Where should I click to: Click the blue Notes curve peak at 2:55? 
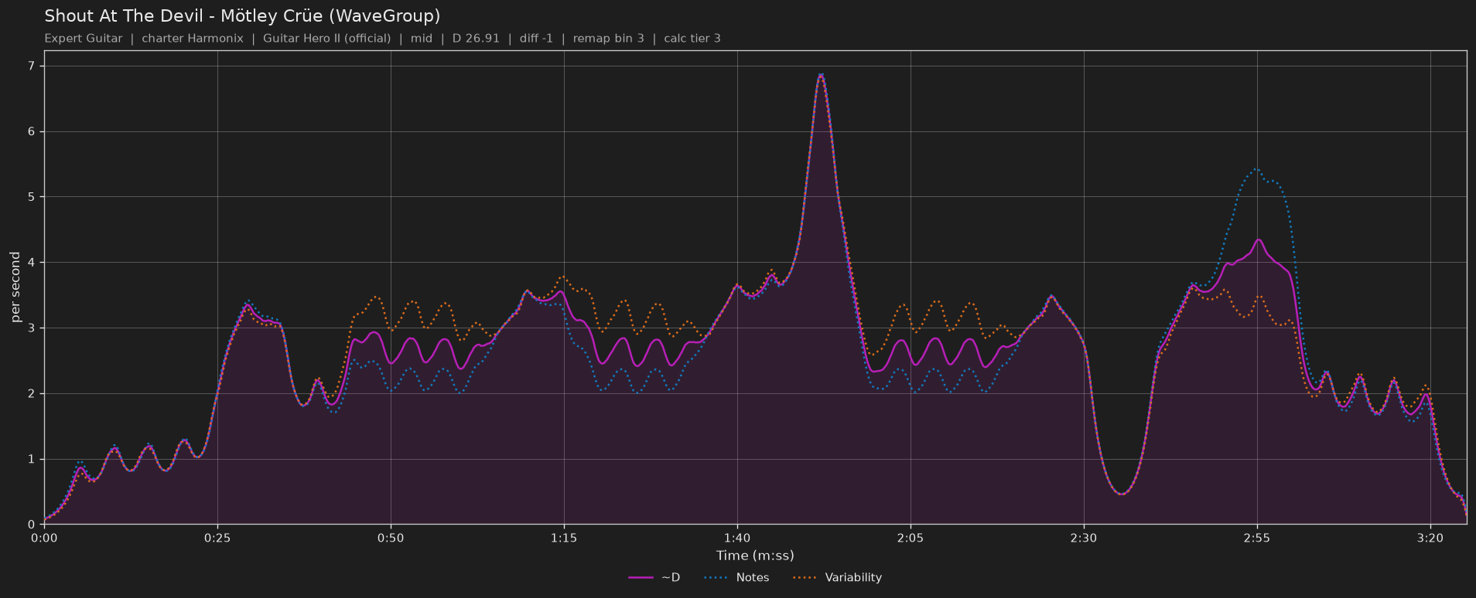click(x=1256, y=168)
